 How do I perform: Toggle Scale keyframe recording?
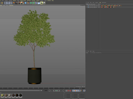tap(75, 90)
